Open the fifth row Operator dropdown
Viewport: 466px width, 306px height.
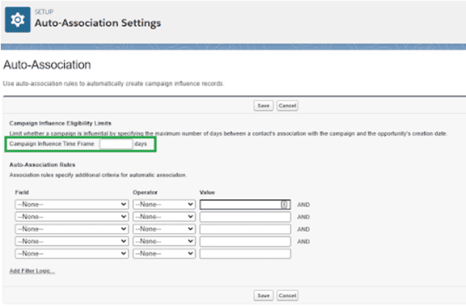click(x=164, y=254)
